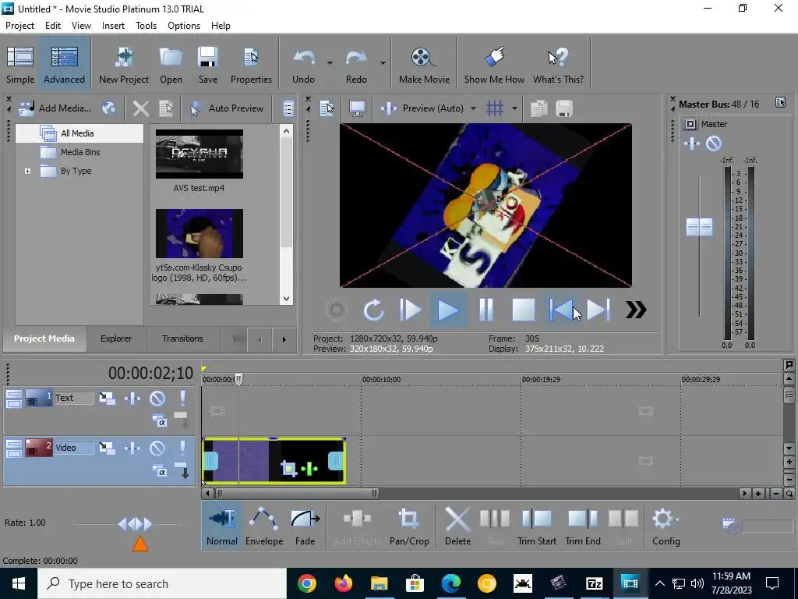Open Show Me How tutorials
This screenshot has width=798, height=599.
point(494,66)
